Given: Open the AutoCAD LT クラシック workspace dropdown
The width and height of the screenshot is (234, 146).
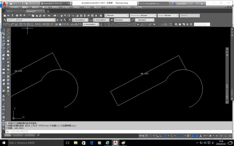Looking at the screenshot, I should tap(55, 3).
